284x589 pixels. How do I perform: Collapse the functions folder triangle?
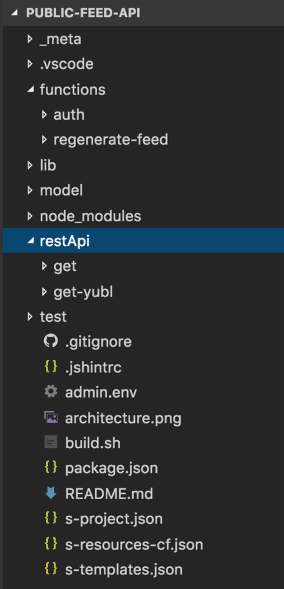31,89
